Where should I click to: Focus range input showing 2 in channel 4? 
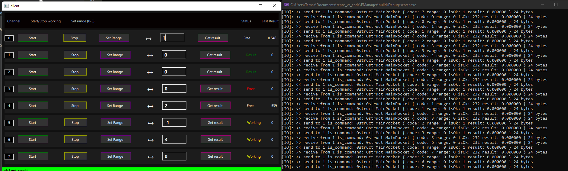pos(174,105)
